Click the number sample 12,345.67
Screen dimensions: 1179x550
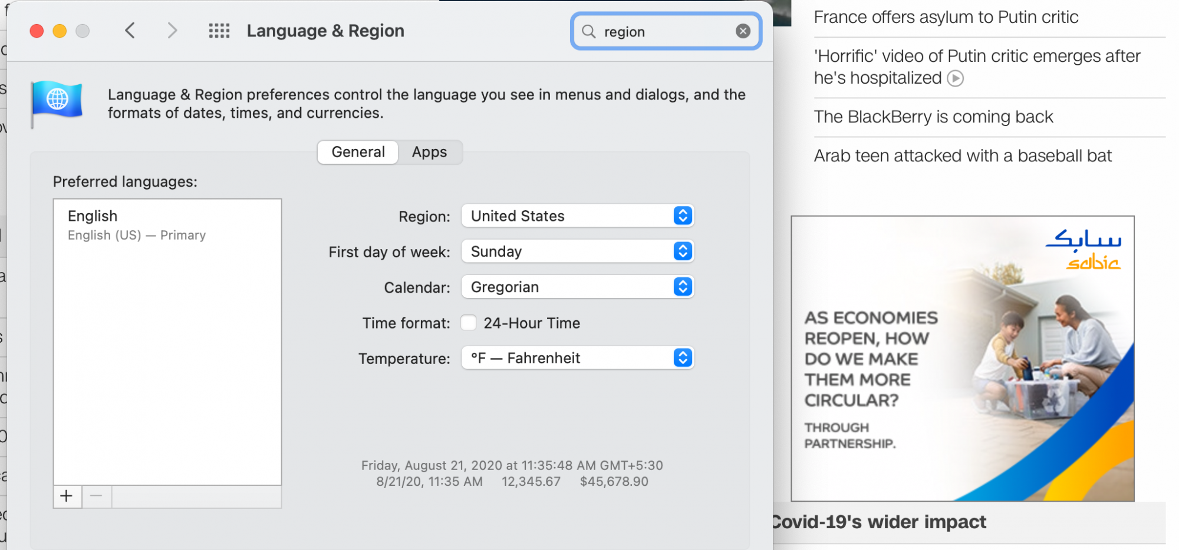click(x=531, y=482)
